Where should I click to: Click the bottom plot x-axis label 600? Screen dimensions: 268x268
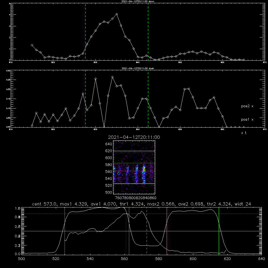(193, 259)
